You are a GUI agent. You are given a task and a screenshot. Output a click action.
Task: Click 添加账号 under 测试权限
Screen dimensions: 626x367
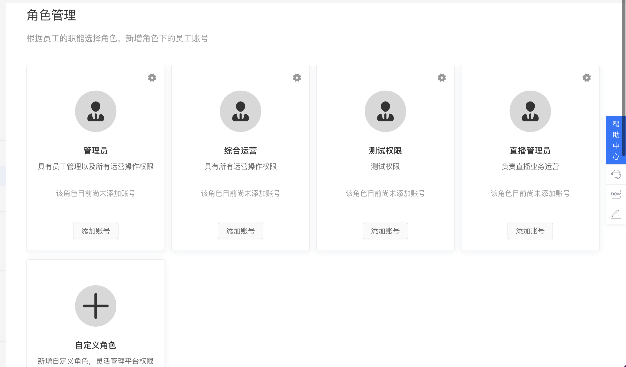(385, 231)
